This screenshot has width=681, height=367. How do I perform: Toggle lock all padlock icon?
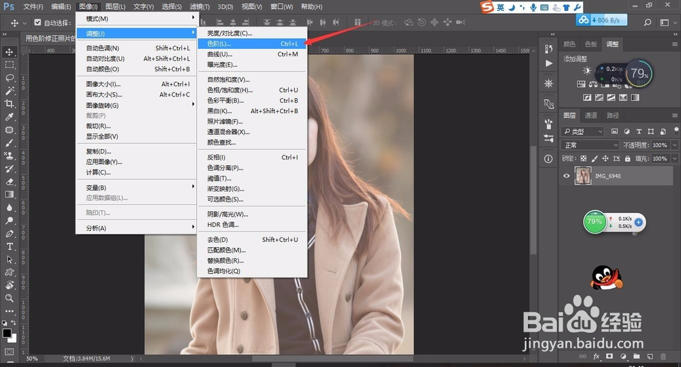pyautogui.click(x=628, y=159)
